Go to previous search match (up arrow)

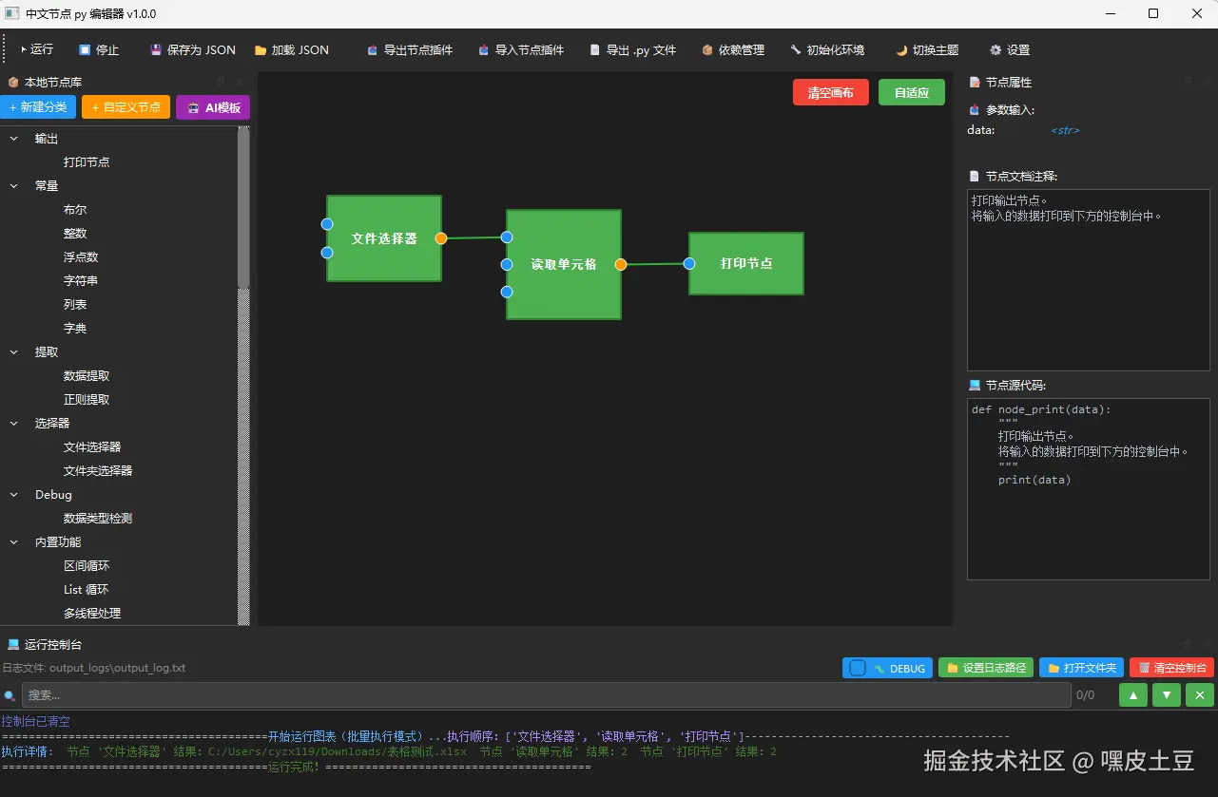1133,695
